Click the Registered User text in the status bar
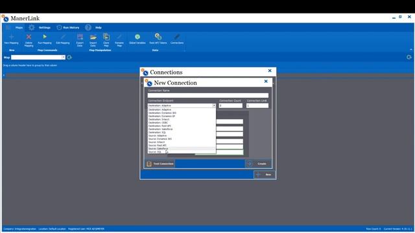The image size is (415, 233). pyautogui.click(x=86, y=228)
